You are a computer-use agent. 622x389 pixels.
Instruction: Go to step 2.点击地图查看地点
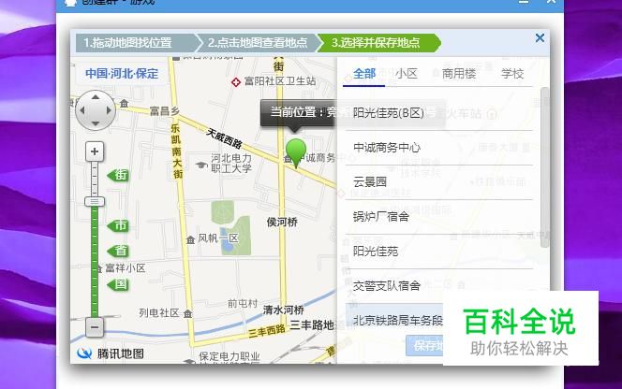tap(257, 43)
